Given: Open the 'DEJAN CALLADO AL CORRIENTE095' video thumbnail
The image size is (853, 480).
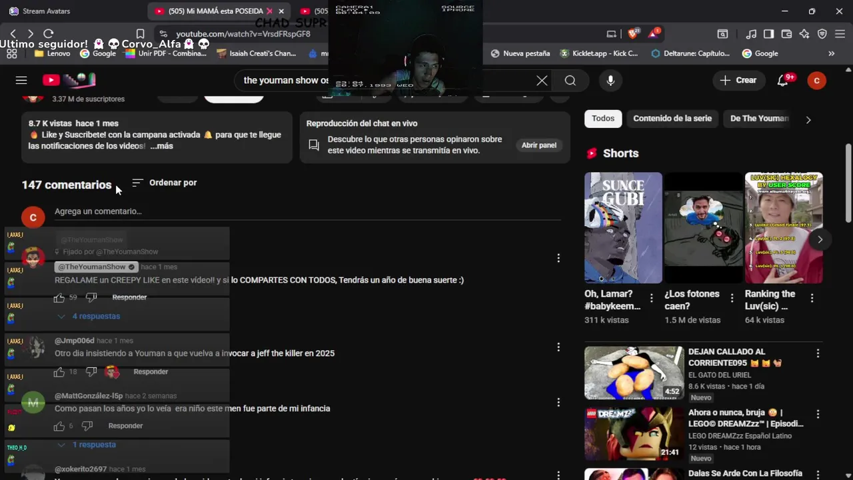Looking at the screenshot, I should click(x=634, y=373).
